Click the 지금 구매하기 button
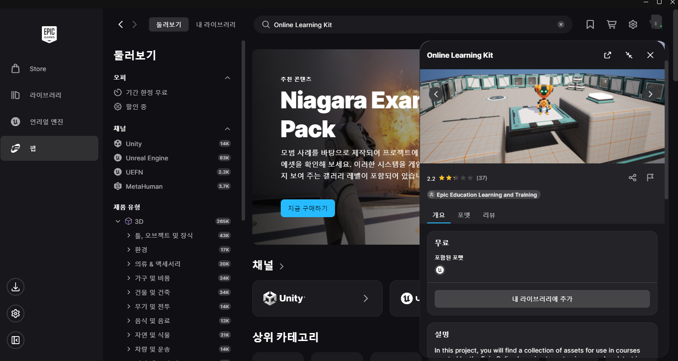Viewport: 678px width, 361px height. (308, 208)
